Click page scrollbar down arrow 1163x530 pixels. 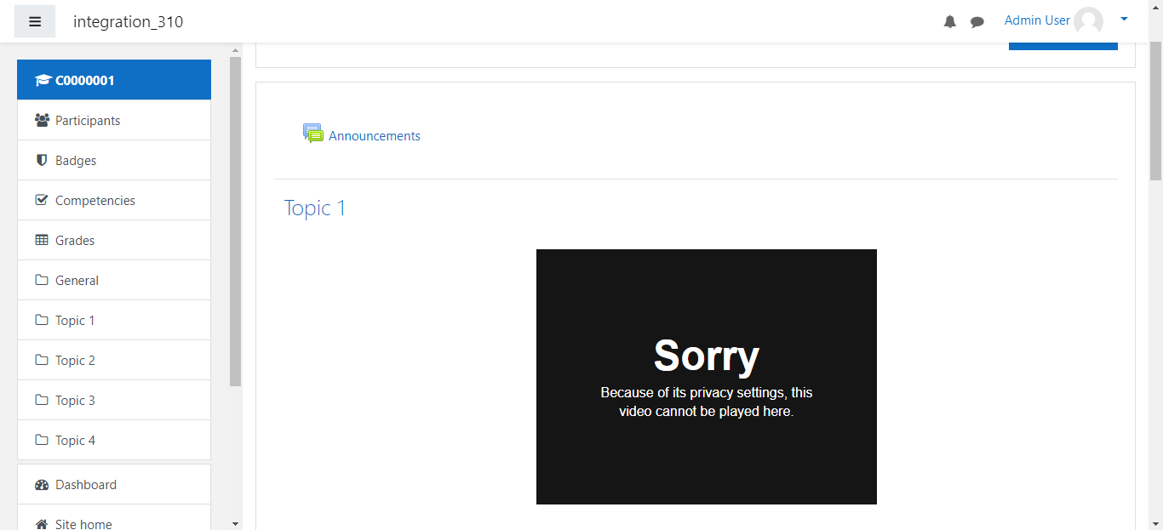1155,523
